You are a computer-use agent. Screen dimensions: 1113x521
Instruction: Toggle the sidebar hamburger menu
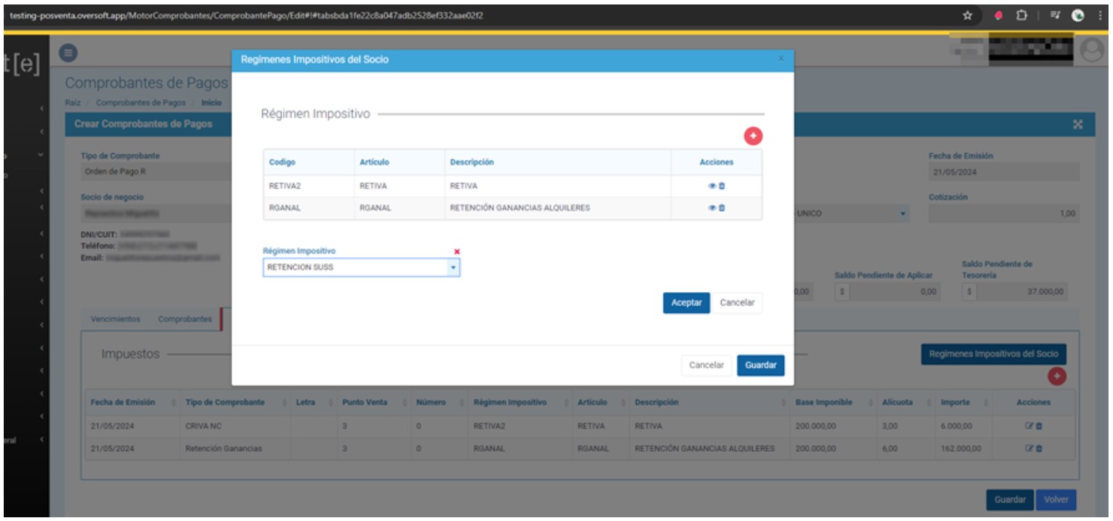tap(69, 53)
